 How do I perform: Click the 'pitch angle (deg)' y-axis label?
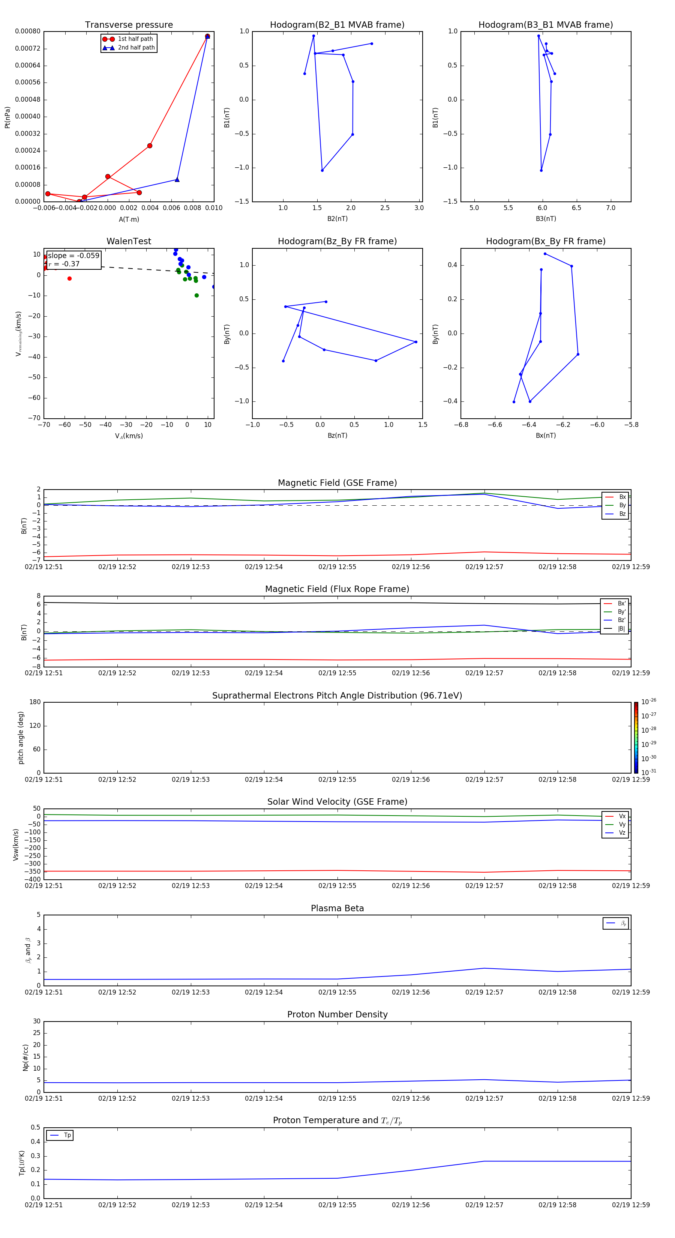[x=21, y=738]
